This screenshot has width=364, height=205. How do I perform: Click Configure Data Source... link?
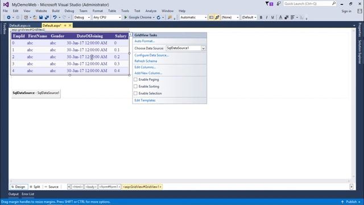[151, 55]
